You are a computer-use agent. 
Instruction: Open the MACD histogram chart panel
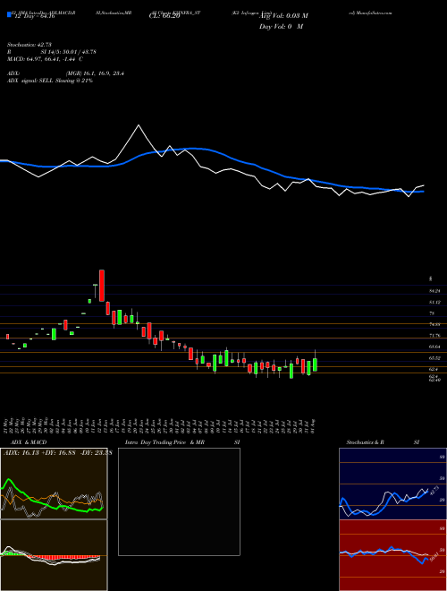54,555
